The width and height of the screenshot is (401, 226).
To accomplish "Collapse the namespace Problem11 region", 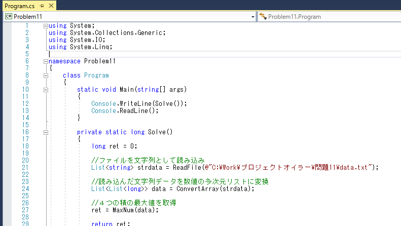I will [x=46, y=61].
